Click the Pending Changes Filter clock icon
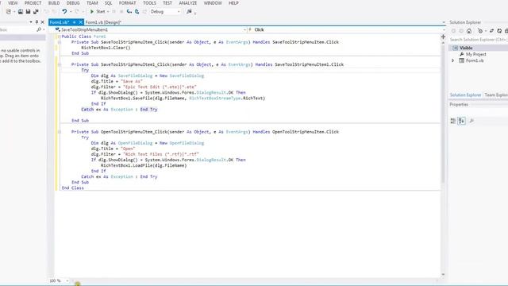Viewport: 508px width, 286px height. (480, 31)
